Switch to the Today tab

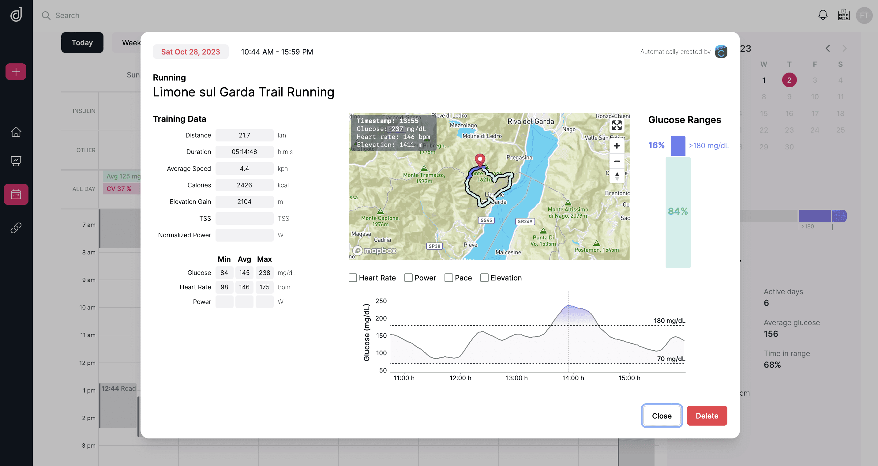[x=82, y=43]
